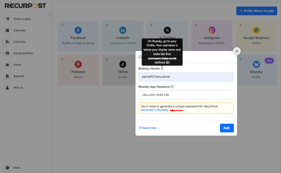
Task: Select the X (Twitter) logo icon
Action: point(167,30)
